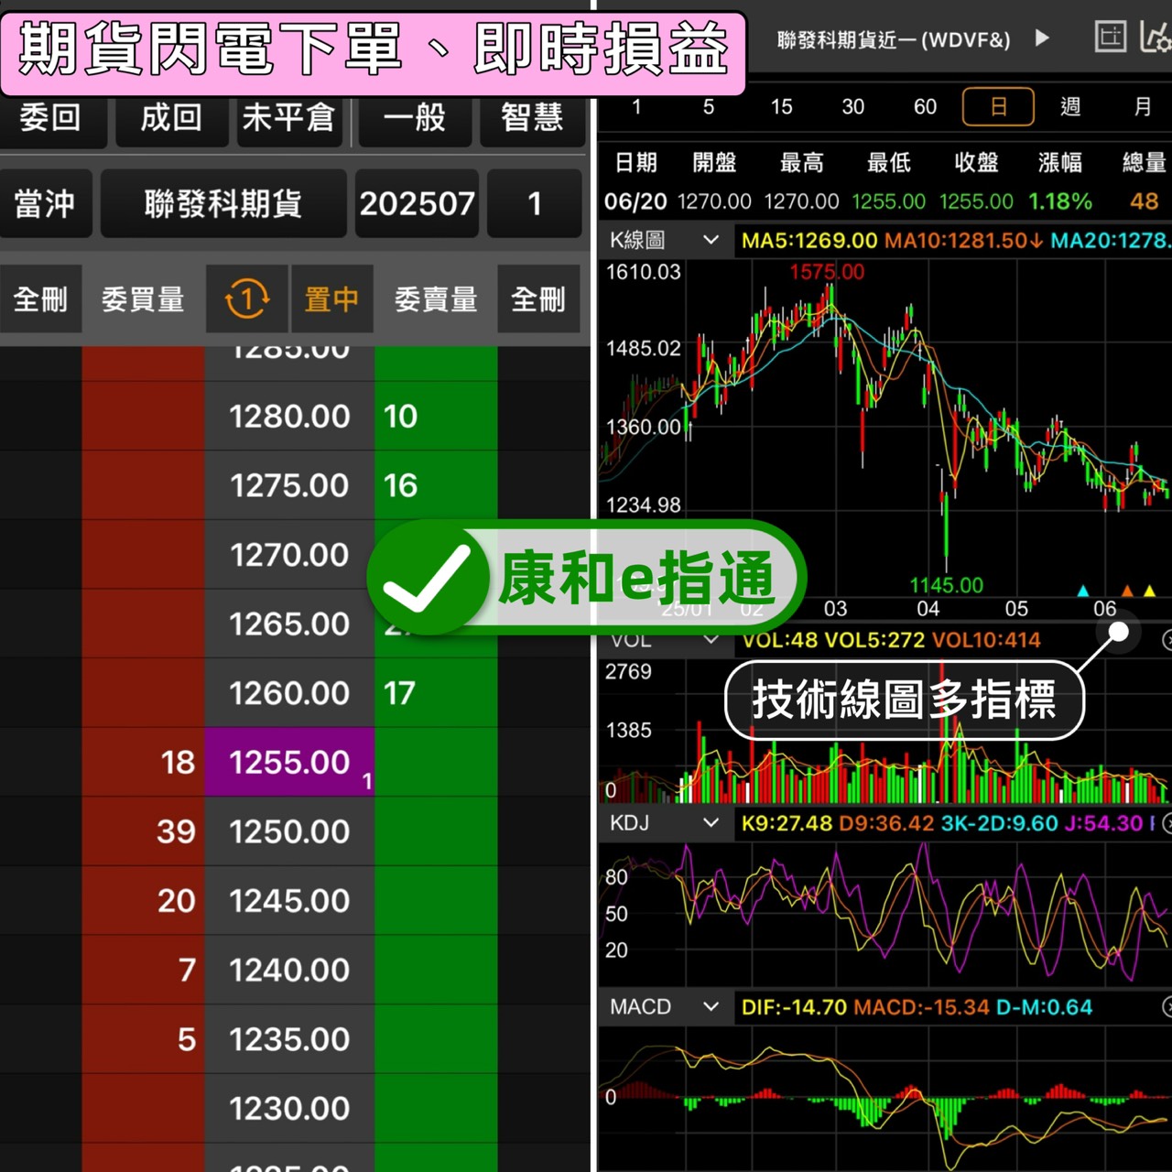Switch chart to 60-minute period
1172x1172 pixels.
pyautogui.click(x=926, y=107)
